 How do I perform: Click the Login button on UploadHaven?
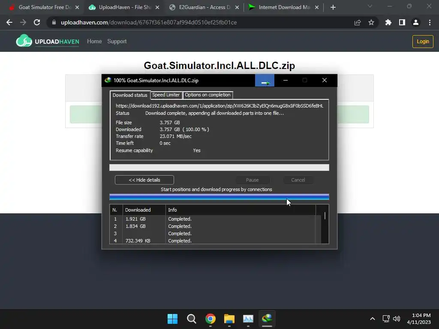tap(423, 42)
